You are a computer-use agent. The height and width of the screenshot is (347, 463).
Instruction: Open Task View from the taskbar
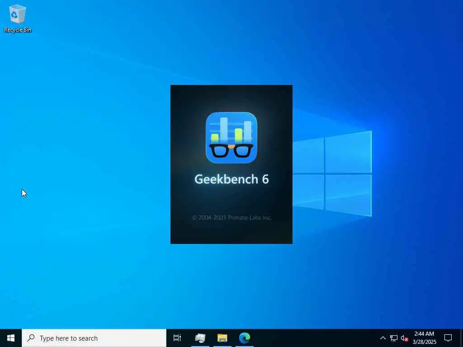(177, 338)
